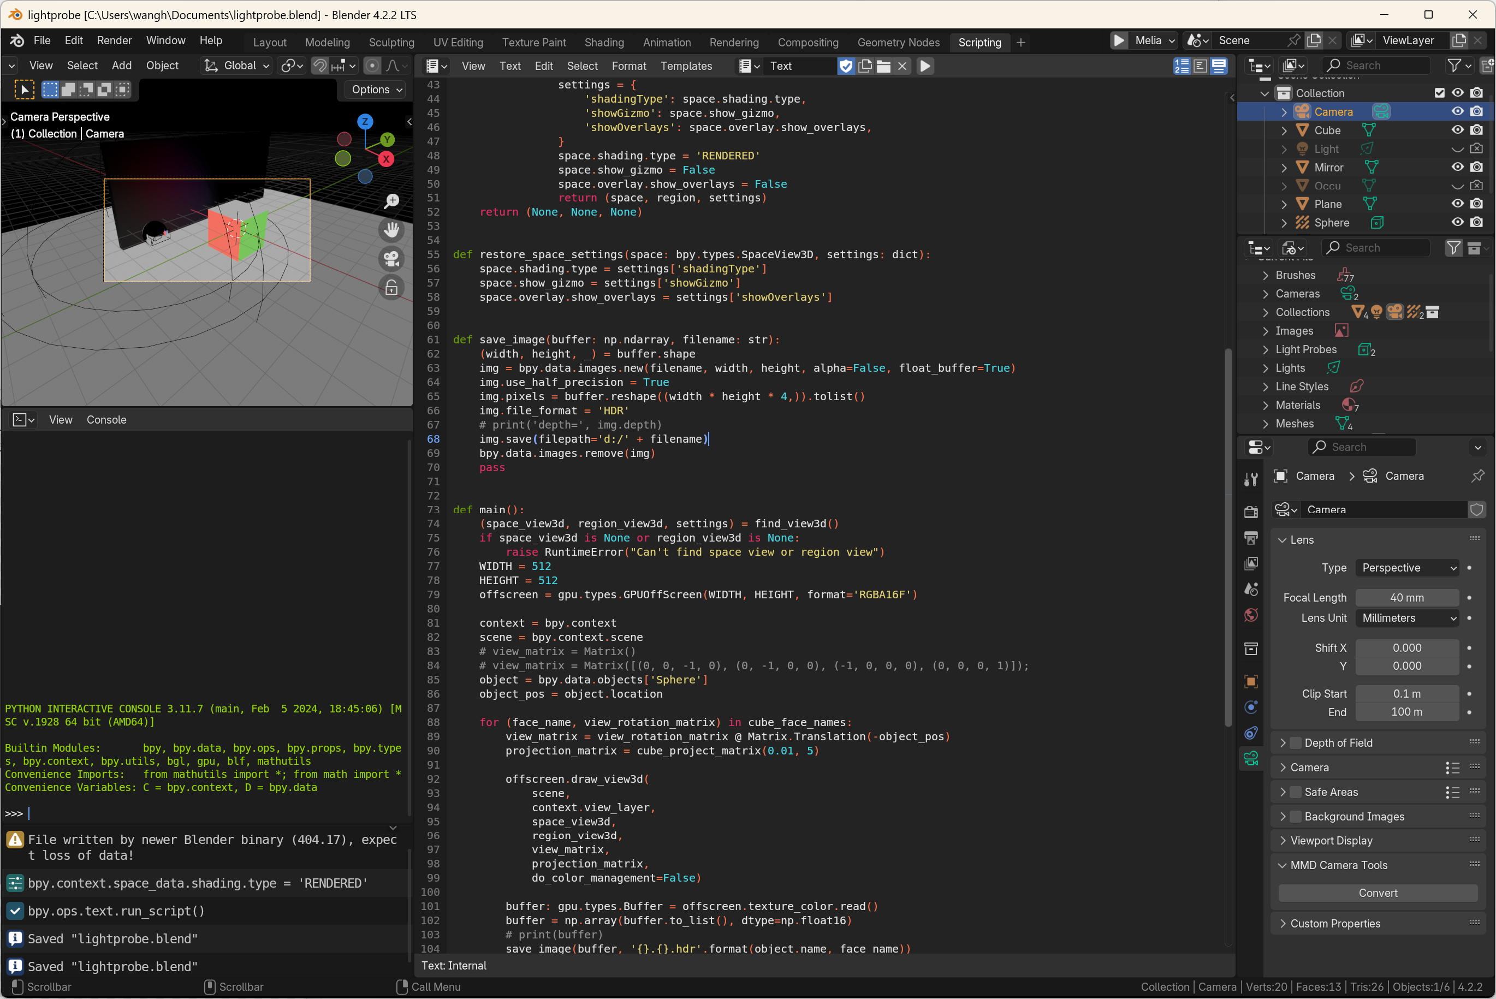Image resolution: width=1496 pixels, height=999 pixels.
Task: Open the Output properties tab
Action: click(1251, 538)
